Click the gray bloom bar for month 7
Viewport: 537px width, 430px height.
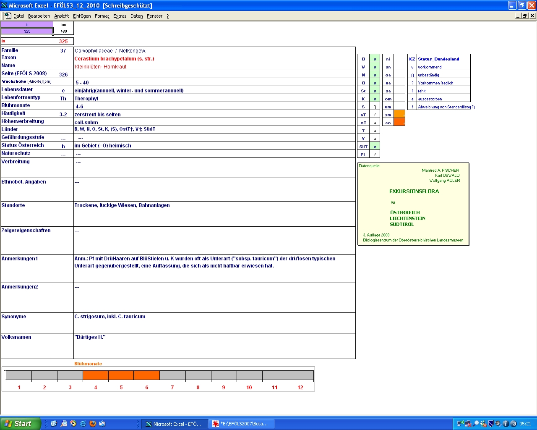tap(172, 375)
